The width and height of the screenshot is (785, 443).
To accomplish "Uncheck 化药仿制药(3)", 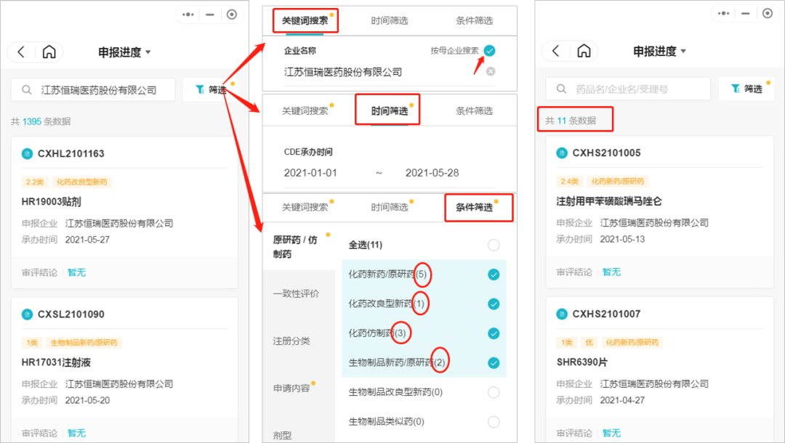I will pyautogui.click(x=494, y=333).
